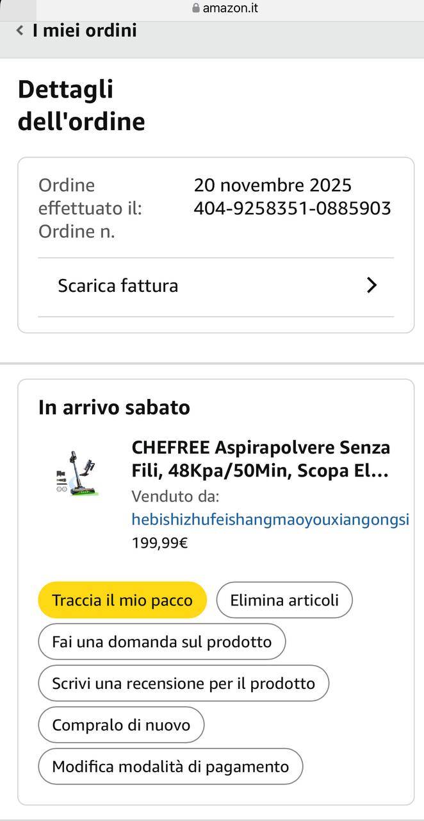
Task: Open the CHEFREE Aspirapolvere product title
Action: 261,459
